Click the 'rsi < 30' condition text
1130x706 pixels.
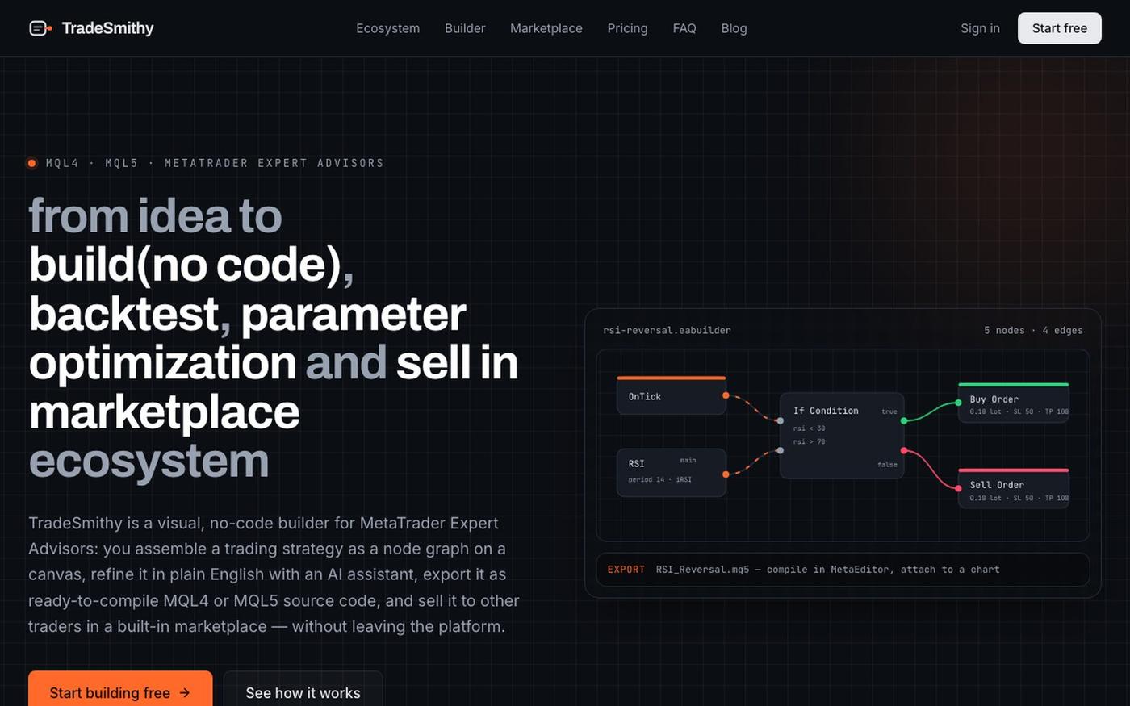[x=809, y=428]
